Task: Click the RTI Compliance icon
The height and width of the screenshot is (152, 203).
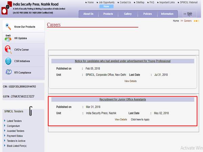Action: [x=8, y=72]
